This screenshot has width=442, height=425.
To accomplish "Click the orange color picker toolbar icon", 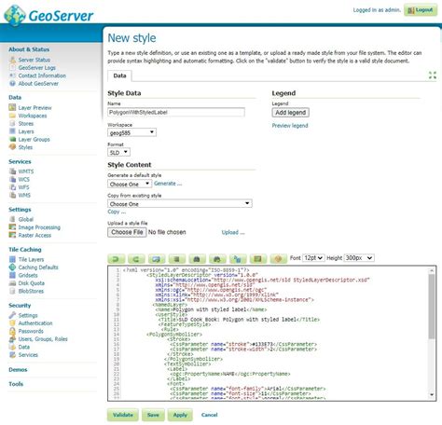I will 278,258.
